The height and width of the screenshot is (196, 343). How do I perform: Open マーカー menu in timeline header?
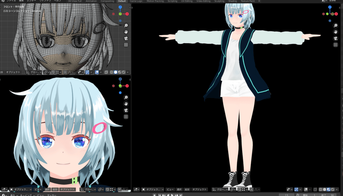point(51,195)
